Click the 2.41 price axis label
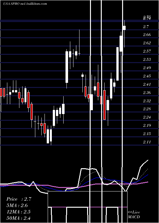Screen dimensions: 159x223 [x=147, y=84]
